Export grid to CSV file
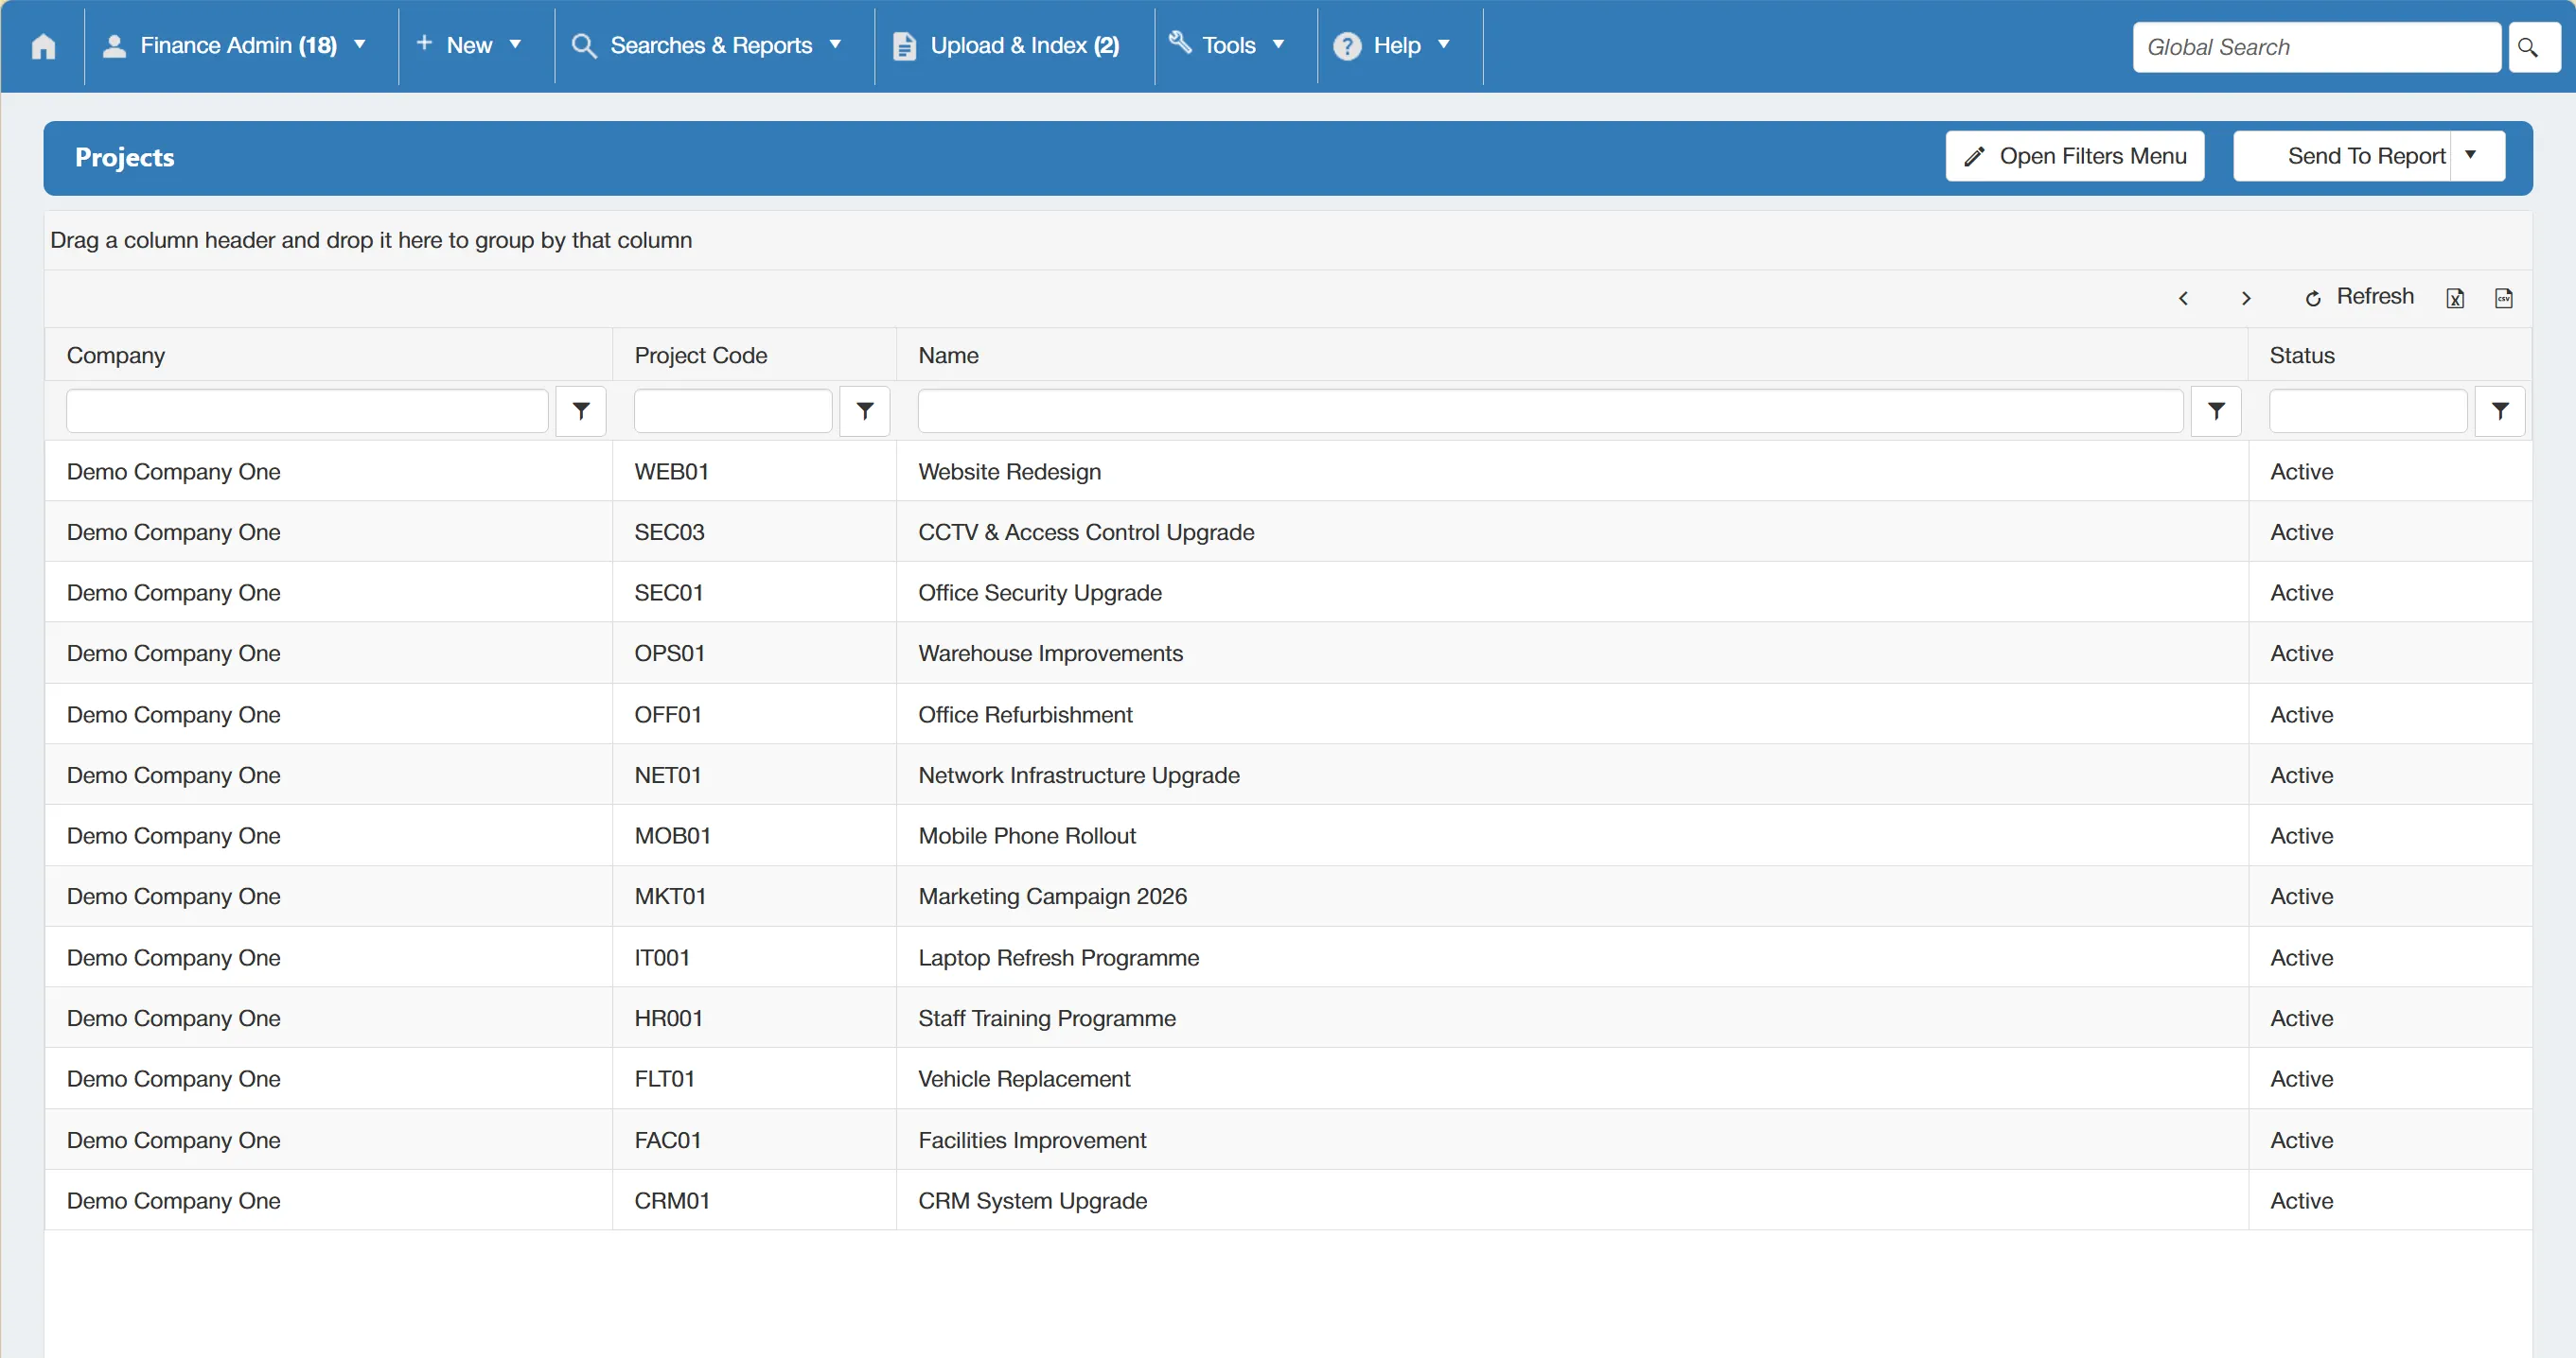 (2504, 298)
